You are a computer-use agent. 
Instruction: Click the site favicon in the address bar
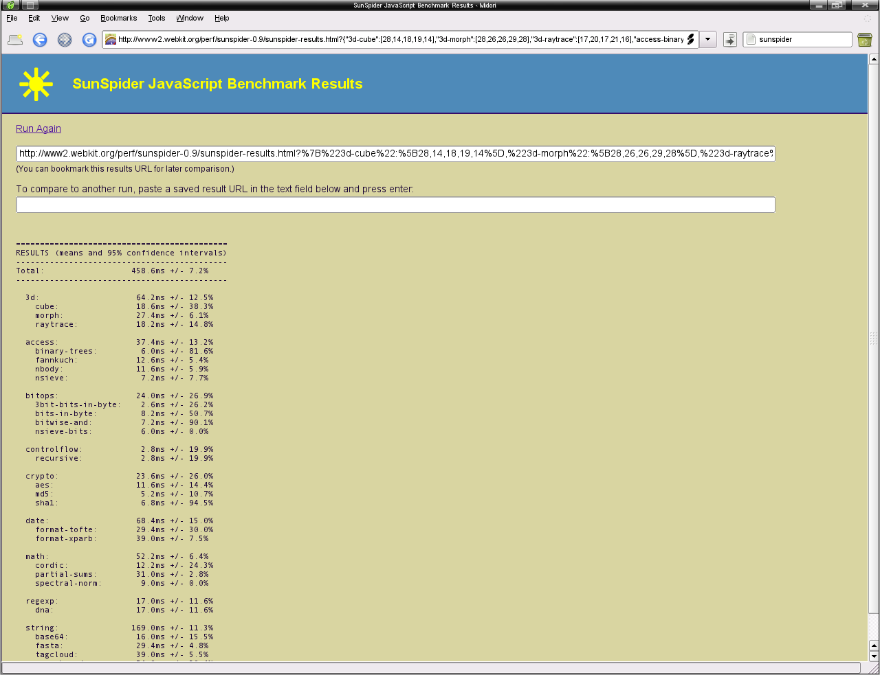111,39
